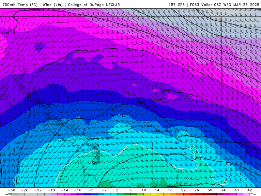
Task: Click the -26 colorbar tick label
Action: click(25, 190)
